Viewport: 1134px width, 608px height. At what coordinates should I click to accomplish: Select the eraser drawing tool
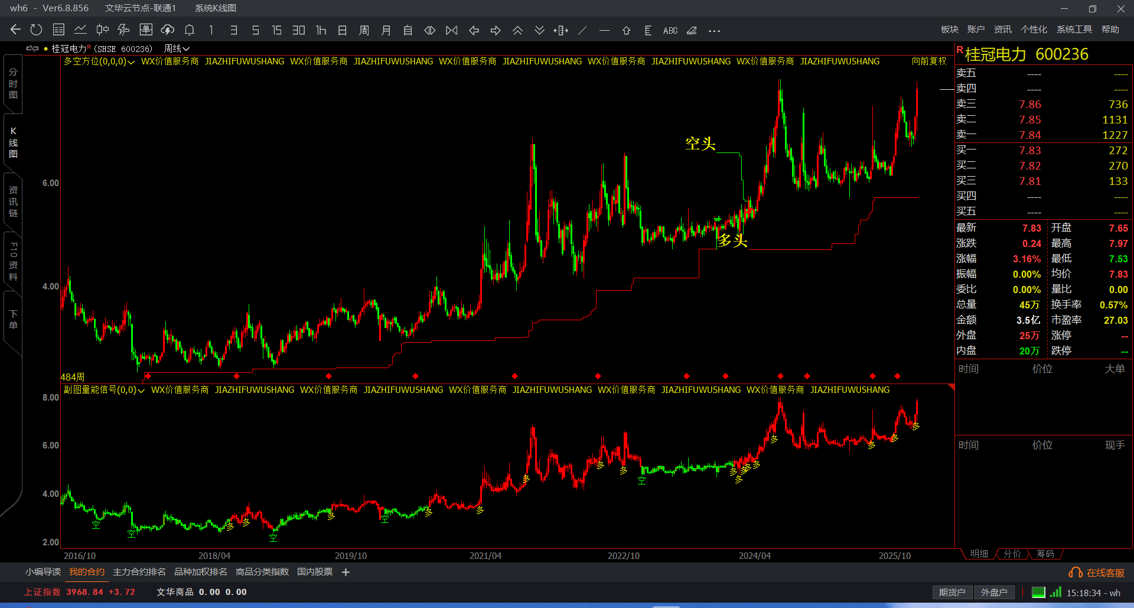point(692,31)
